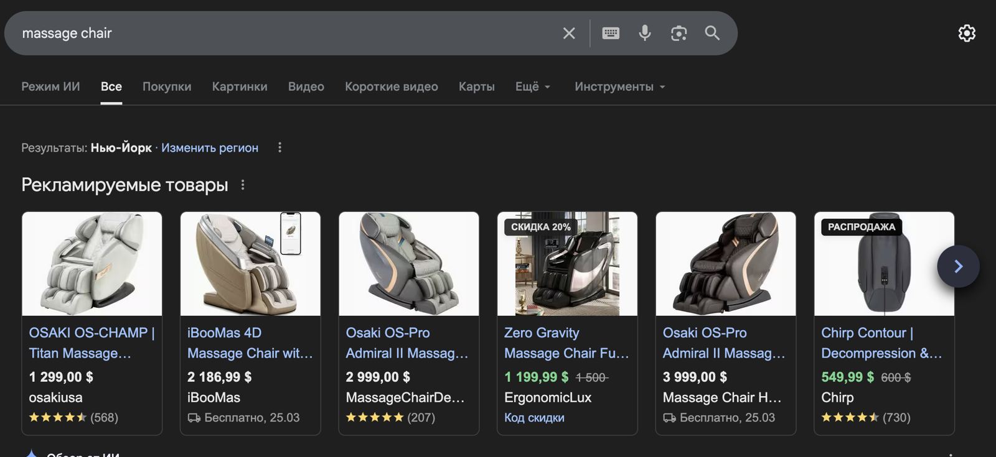
Task: Open the 3 999,00 $ Osaki OS-Pro Admiral II link
Action: (x=724, y=343)
